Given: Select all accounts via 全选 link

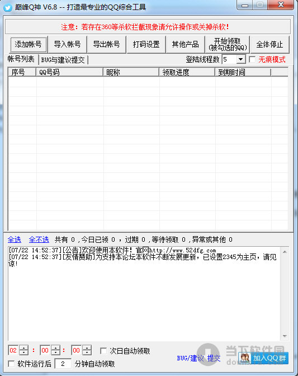Looking at the screenshot, I should coord(15,239).
